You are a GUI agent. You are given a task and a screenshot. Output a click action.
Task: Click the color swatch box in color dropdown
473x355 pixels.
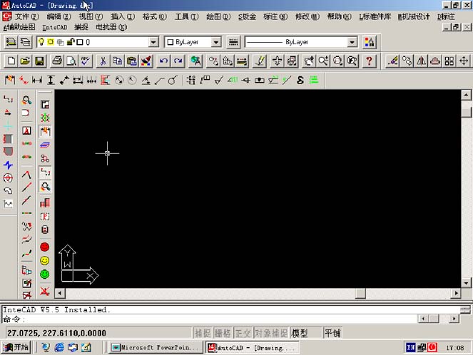pos(170,42)
